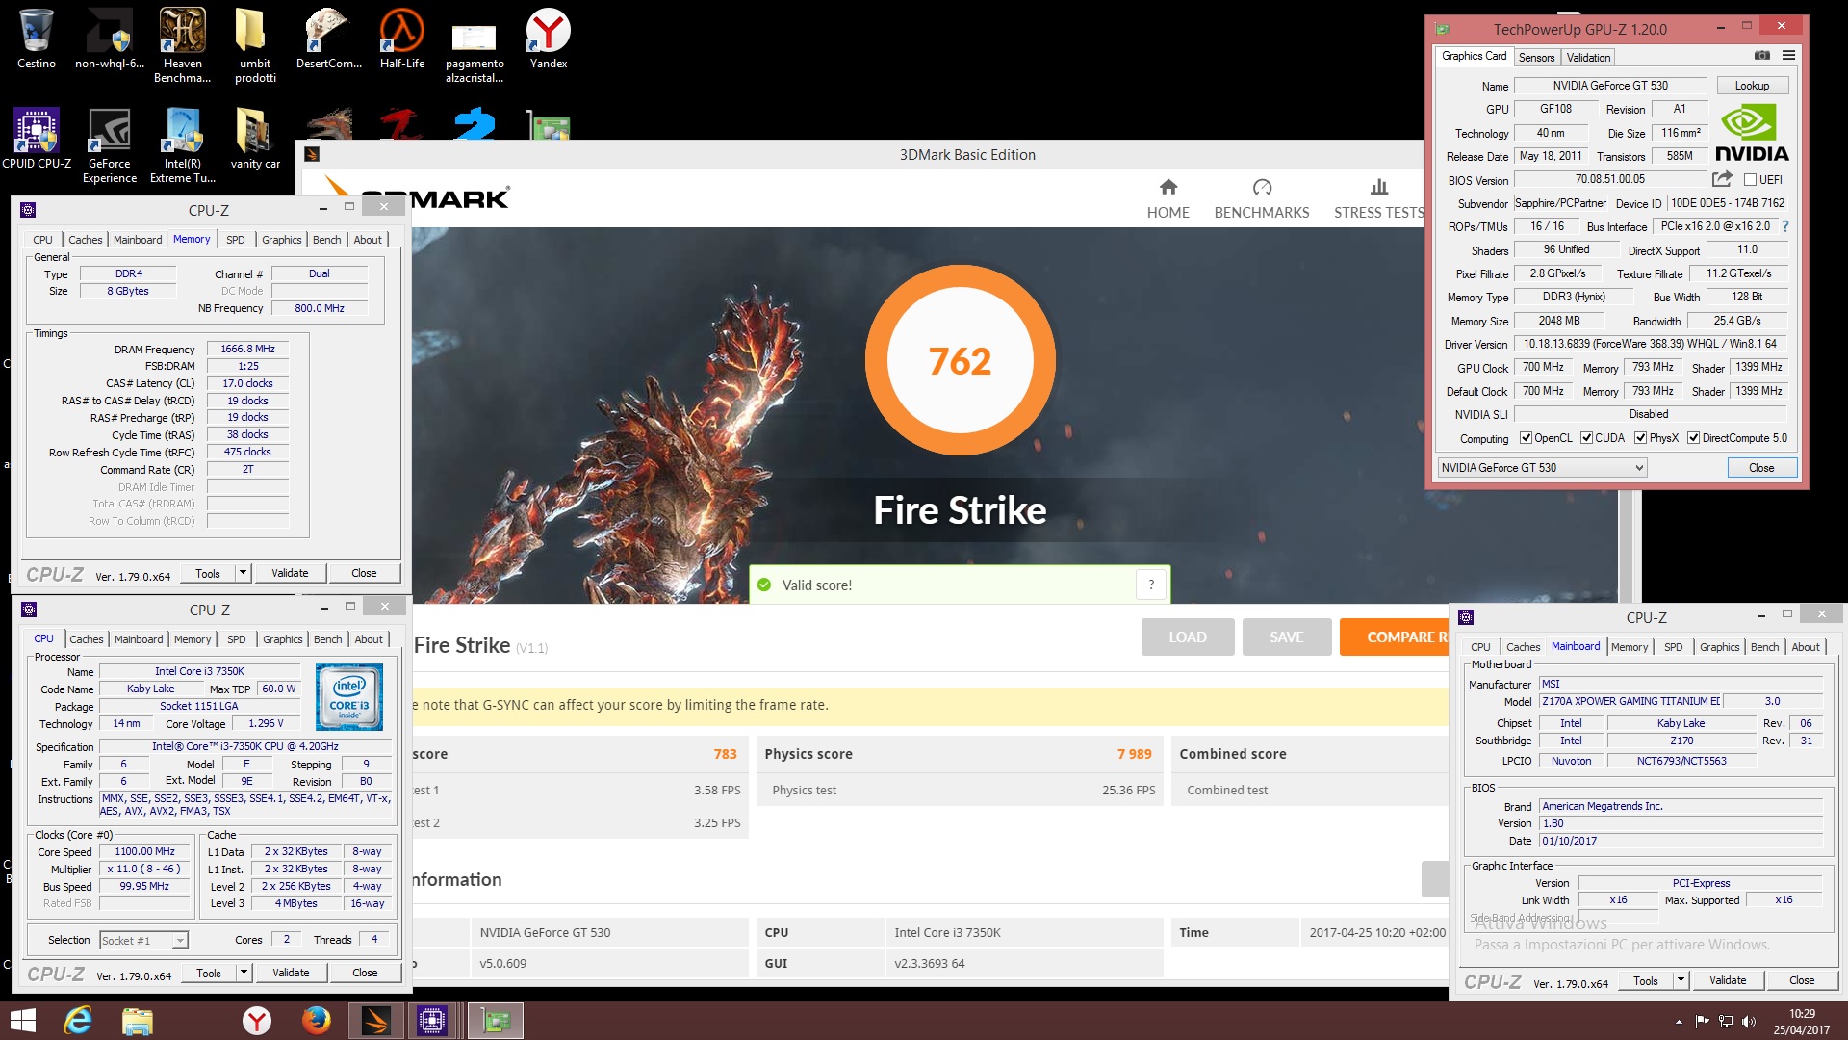This screenshot has width=1848, height=1040.
Task: Expand Tools dropdown arrow in CPU-Z Mainboard window
Action: pyautogui.click(x=1681, y=980)
